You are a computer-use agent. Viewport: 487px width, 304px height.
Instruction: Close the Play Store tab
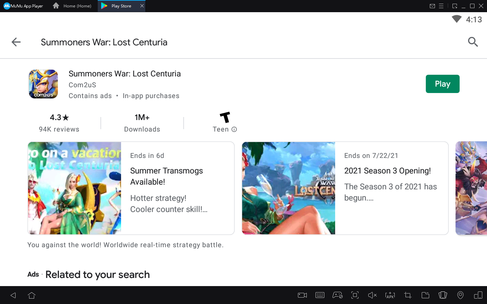tap(142, 6)
